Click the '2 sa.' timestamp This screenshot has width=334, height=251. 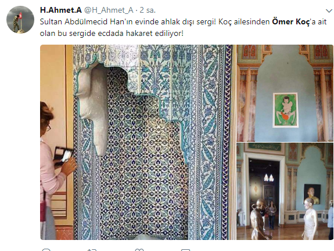(148, 10)
